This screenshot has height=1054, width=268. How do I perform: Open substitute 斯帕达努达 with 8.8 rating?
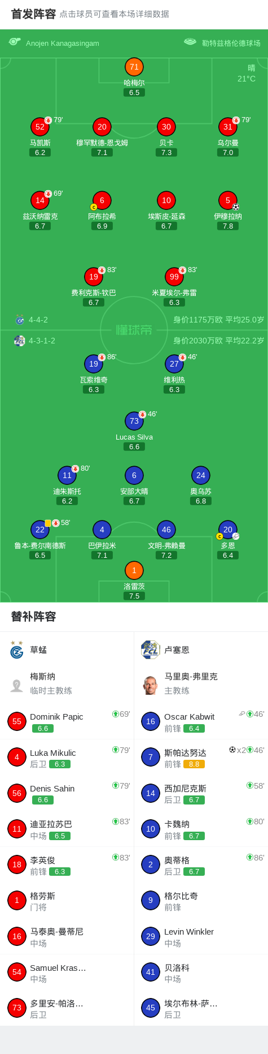pos(201,757)
